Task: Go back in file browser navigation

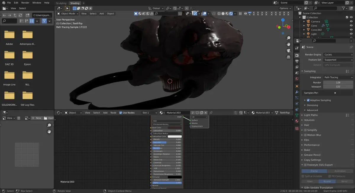Action: tap(4, 15)
